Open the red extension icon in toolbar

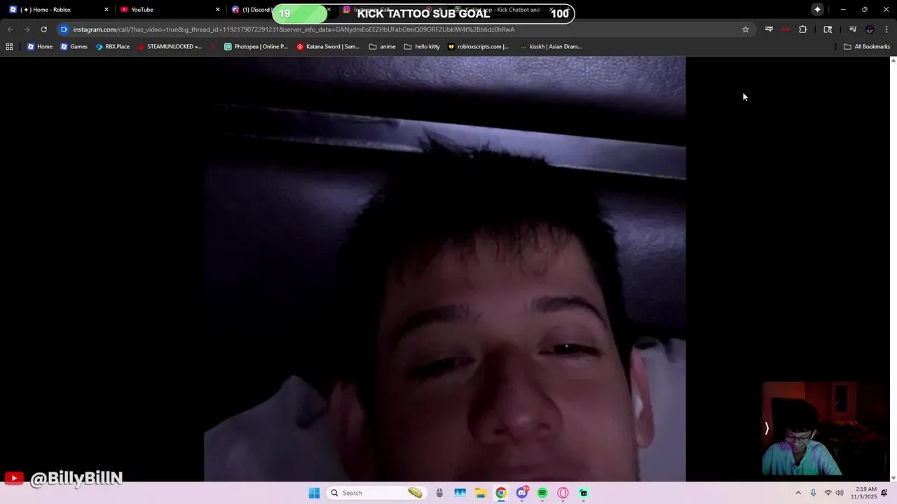click(786, 29)
